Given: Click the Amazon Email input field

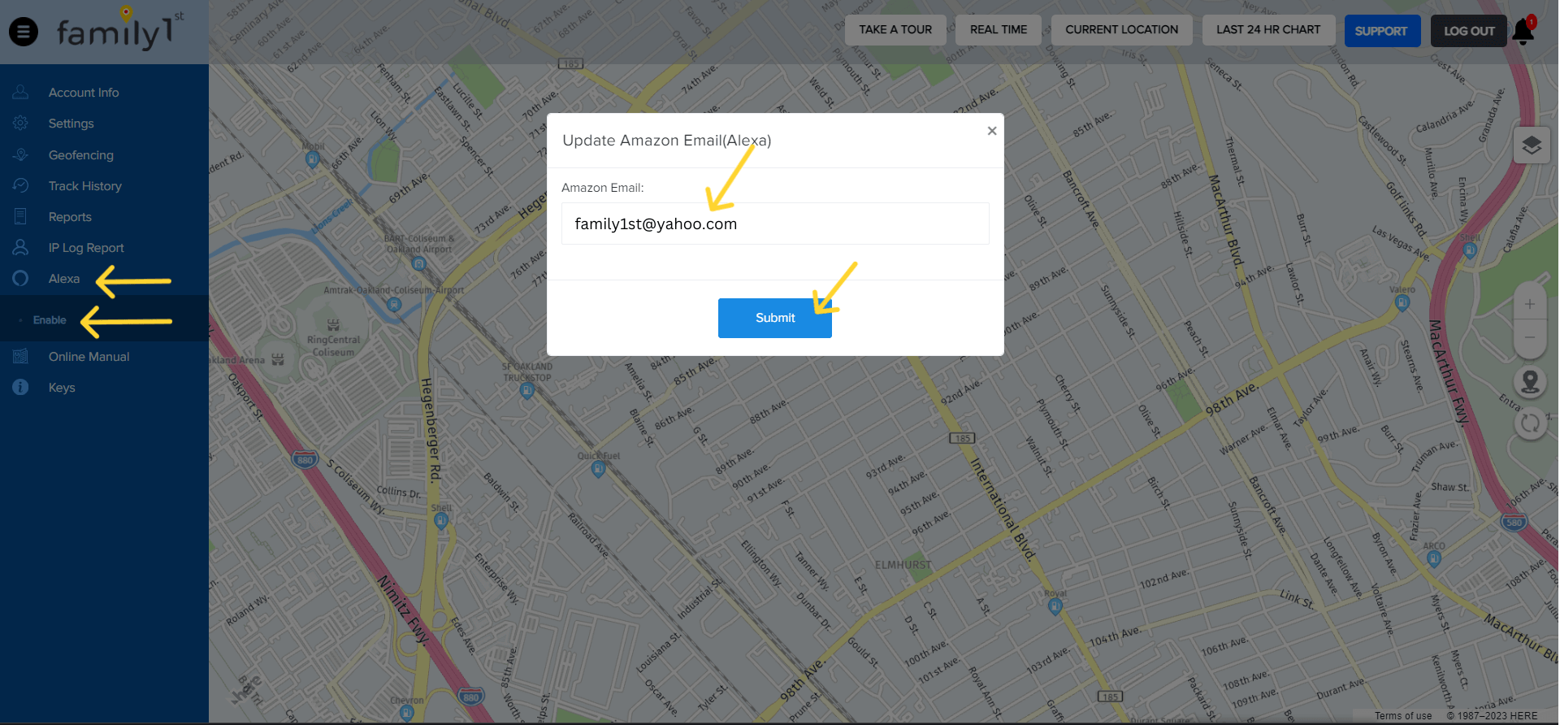Looking at the screenshot, I should coord(775,224).
